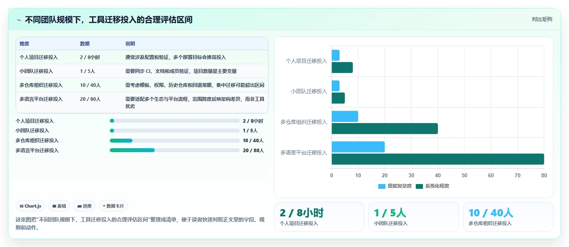Click chart y-axis label 个人项目迁移投入
Image resolution: width=569 pixels, height=247 pixels.
click(x=306, y=61)
